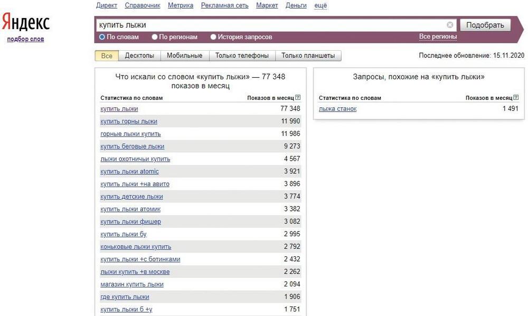
Task: Click the impressions value '11 990'
Action: click(290, 121)
